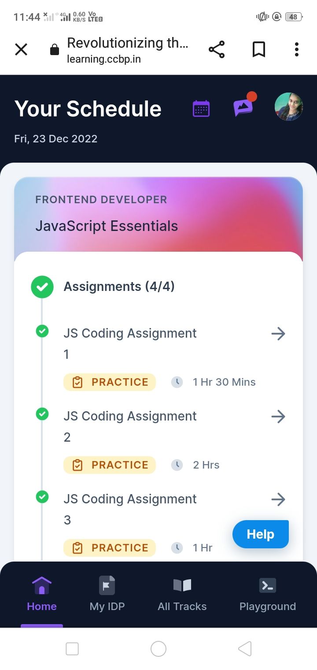Open the browser three-dot overflow menu
Image resolution: width=317 pixels, height=670 pixels.
click(297, 49)
